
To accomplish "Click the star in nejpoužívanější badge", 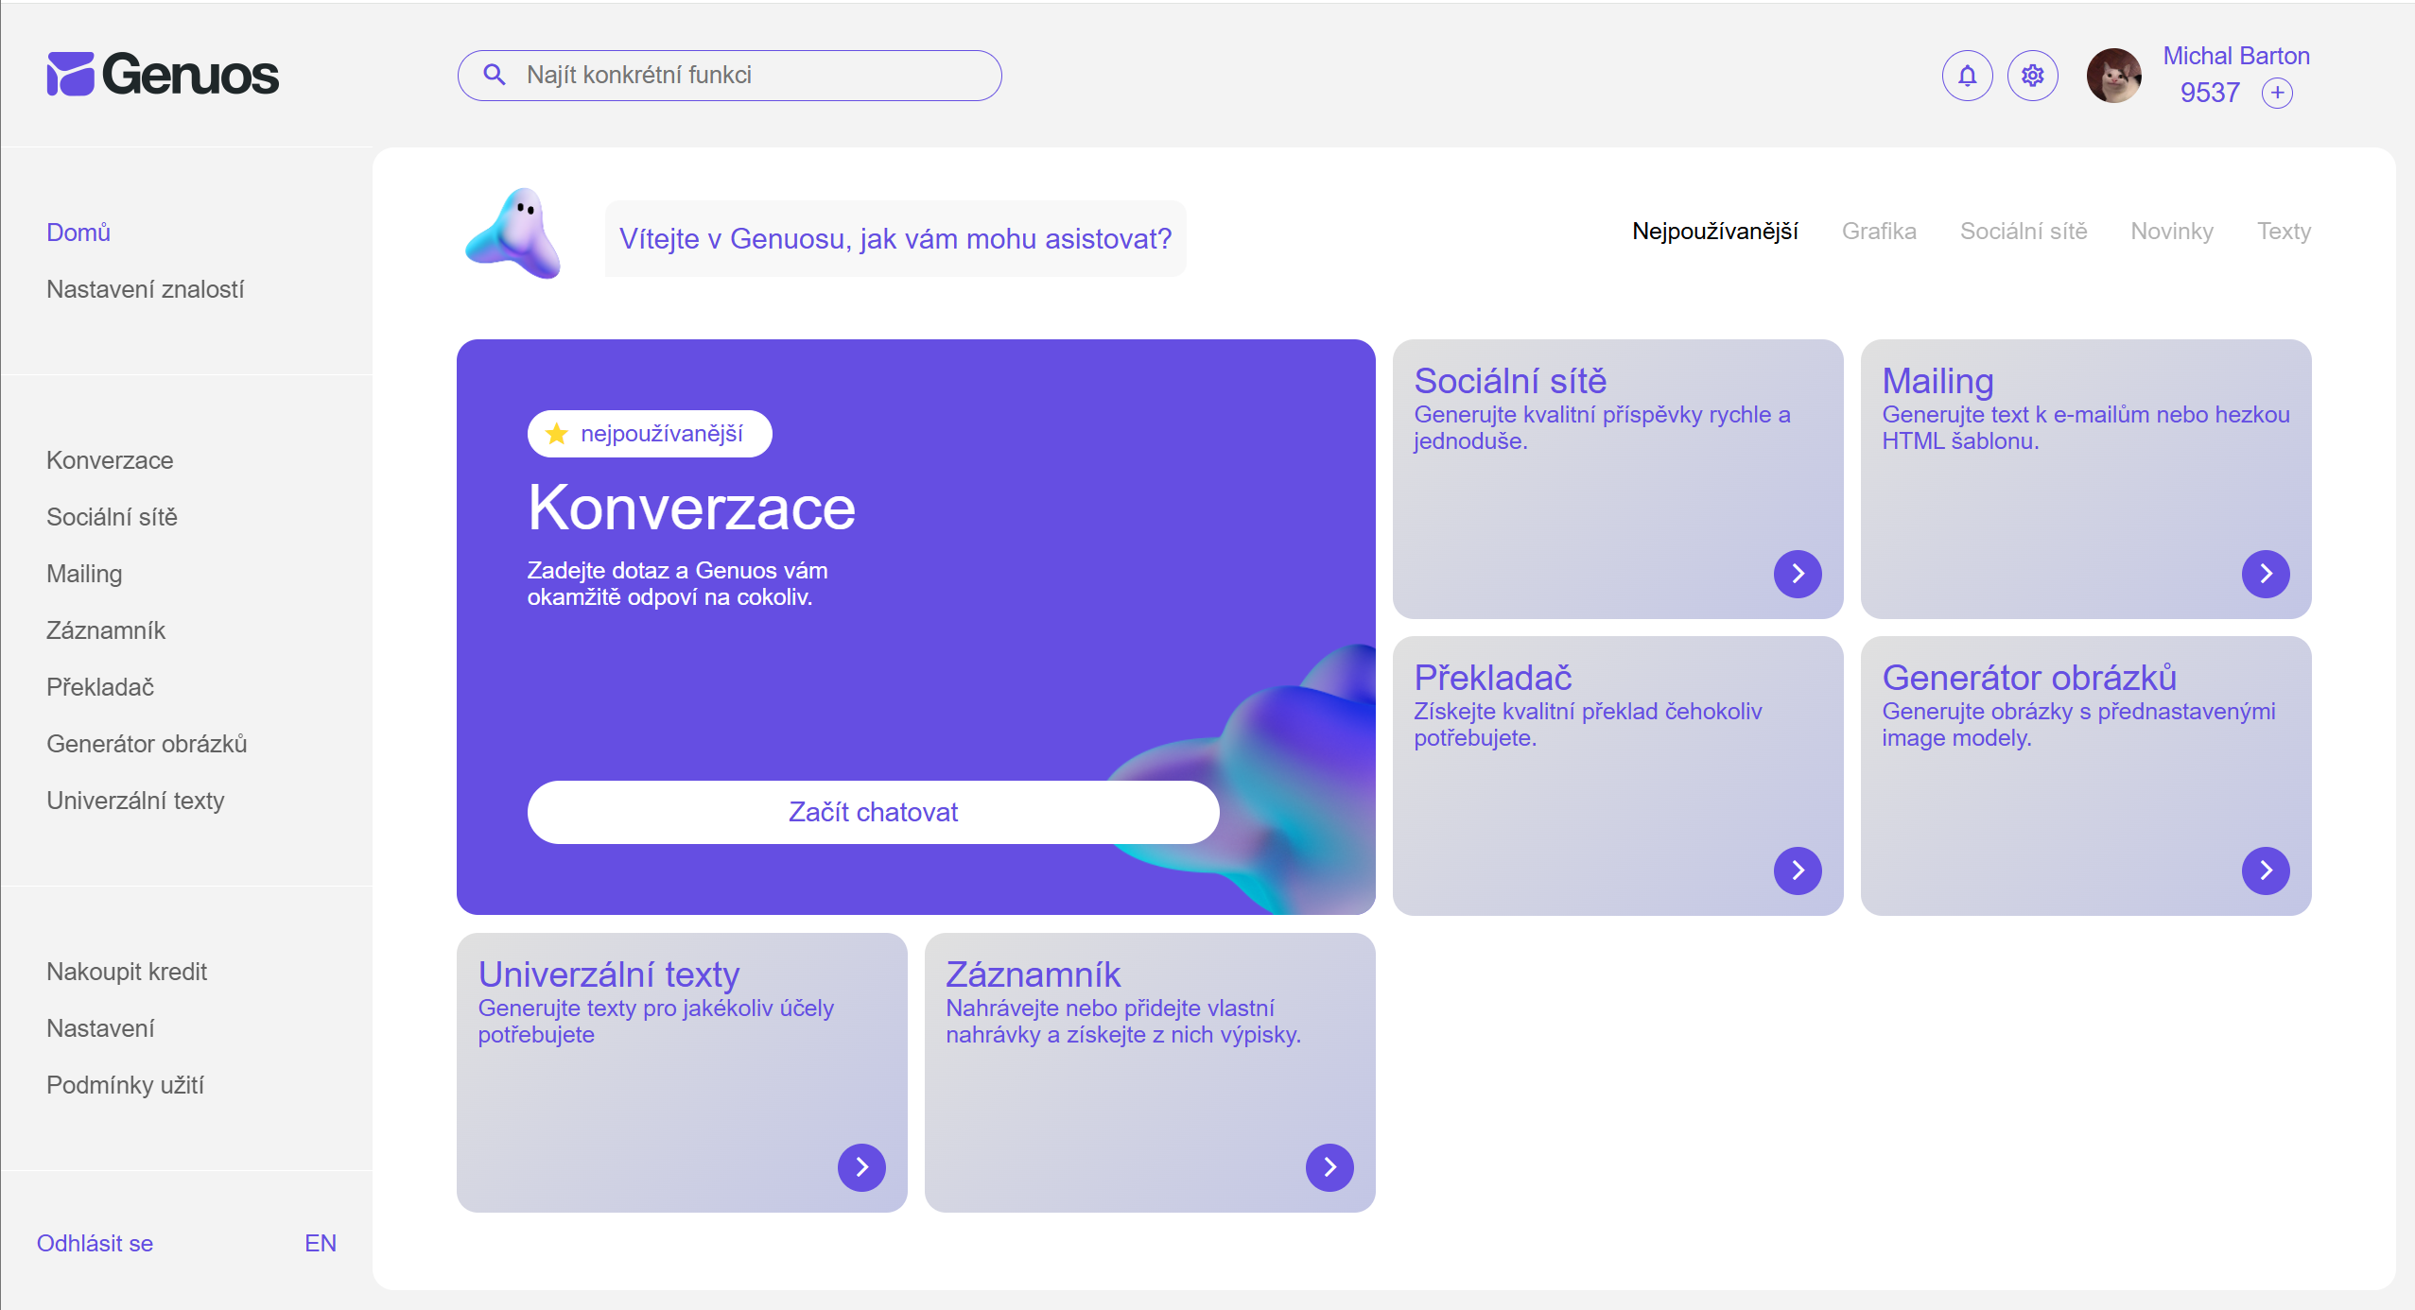I will (556, 434).
